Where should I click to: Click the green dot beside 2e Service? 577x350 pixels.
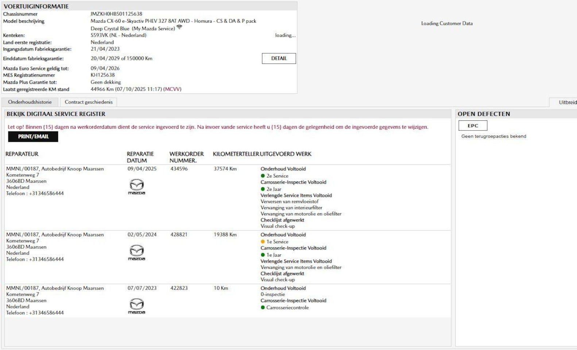(263, 176)
